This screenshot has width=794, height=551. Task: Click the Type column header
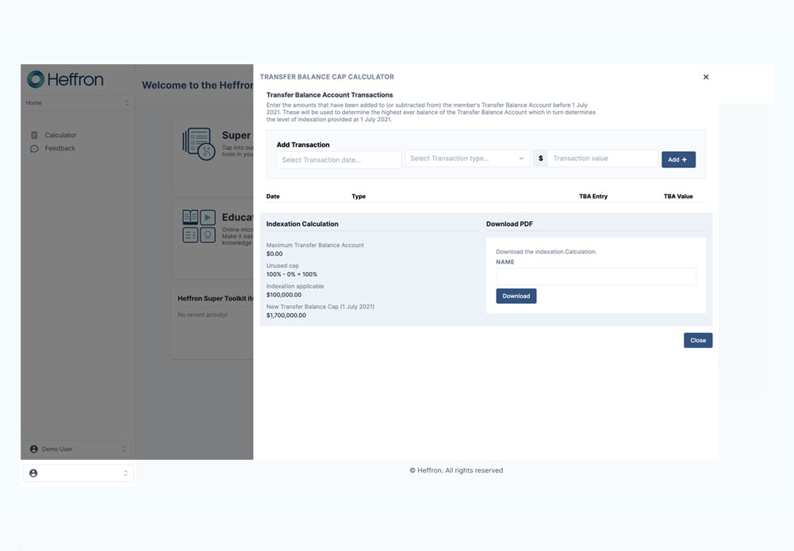tap(359, 197)
